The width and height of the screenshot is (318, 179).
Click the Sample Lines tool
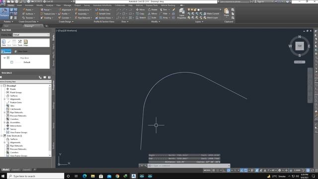click(103, 13)
